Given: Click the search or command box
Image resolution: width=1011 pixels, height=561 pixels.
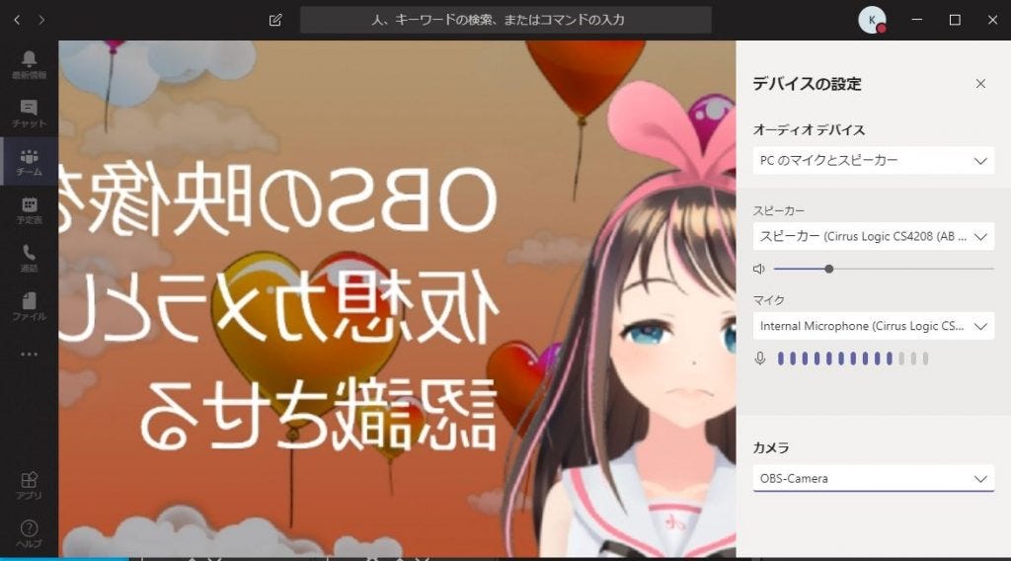Looking at the screenshot, I should click(505, 20).
